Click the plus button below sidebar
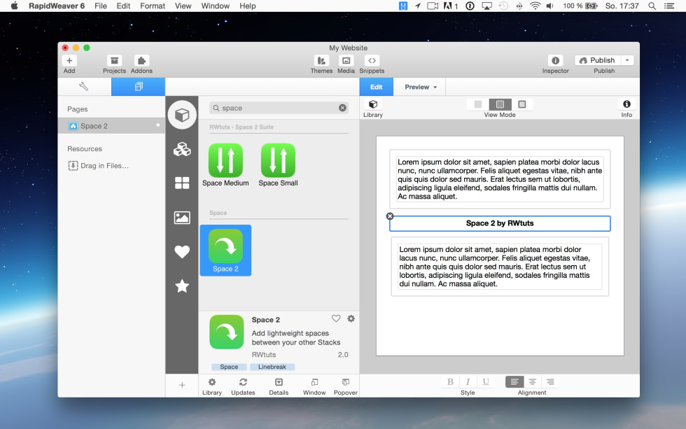Screen dimensions: 686x429 tap(182, 386)
